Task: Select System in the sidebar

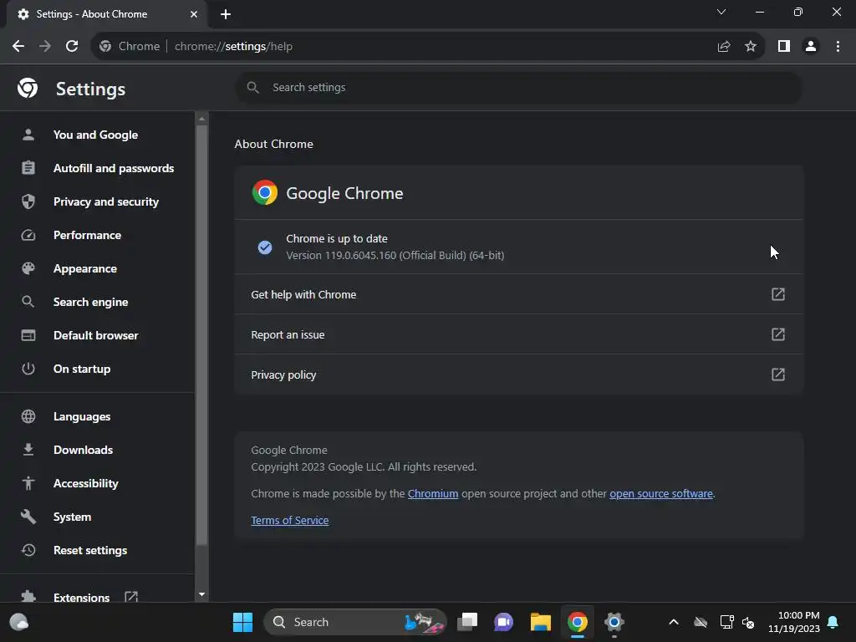Action: point(97,517)
